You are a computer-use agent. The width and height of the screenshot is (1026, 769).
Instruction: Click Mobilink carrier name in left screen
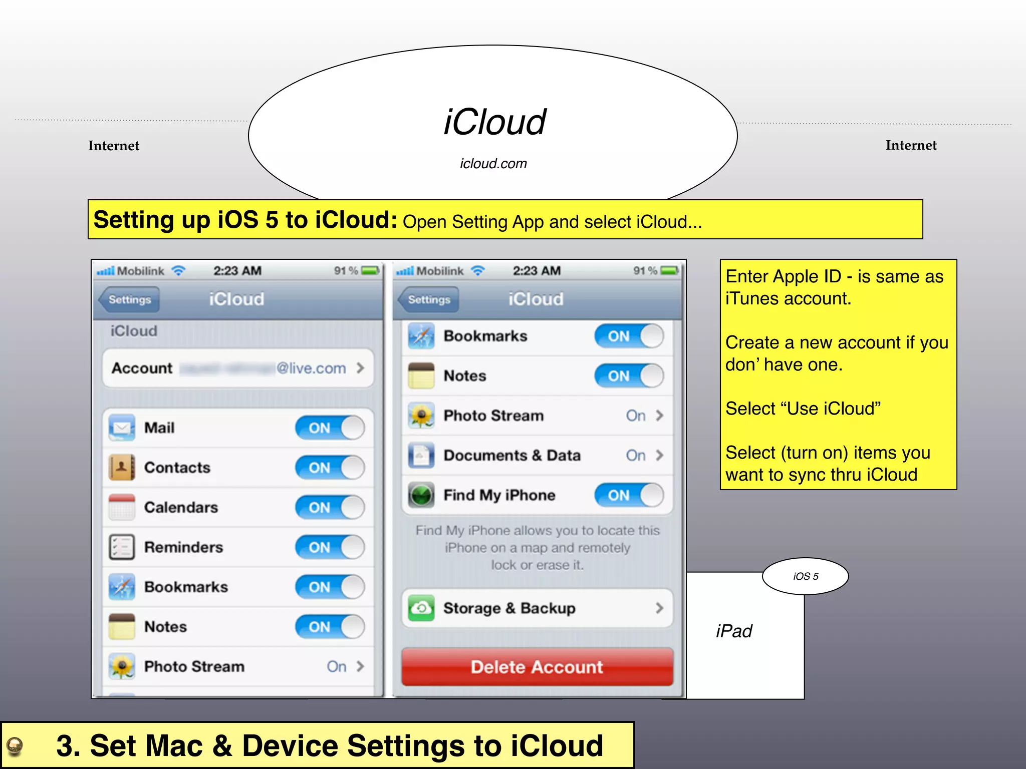141,271
